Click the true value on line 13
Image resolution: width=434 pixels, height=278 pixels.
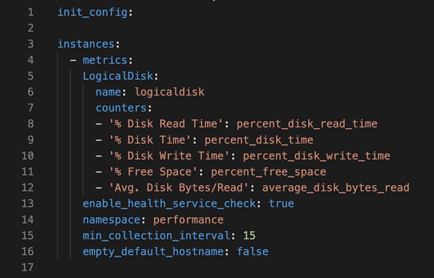pos(281,203)
